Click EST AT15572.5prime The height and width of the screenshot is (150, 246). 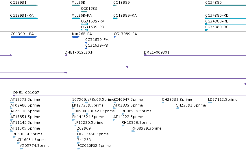[25, 100]
